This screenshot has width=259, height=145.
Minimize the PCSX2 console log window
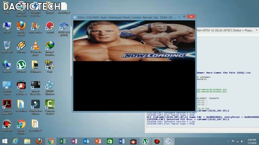pyautogui.click(x=257, y=30)
